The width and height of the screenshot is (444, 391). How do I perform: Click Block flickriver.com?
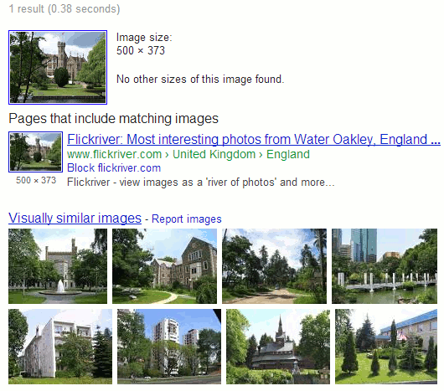(114, 168)
